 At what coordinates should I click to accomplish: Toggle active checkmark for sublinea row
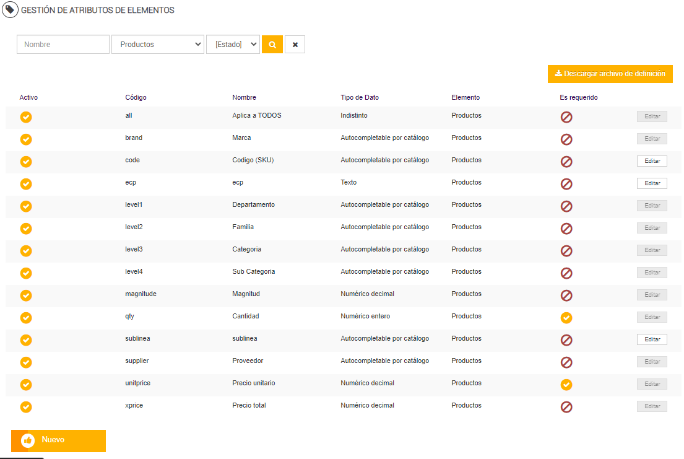click(26, 340)
